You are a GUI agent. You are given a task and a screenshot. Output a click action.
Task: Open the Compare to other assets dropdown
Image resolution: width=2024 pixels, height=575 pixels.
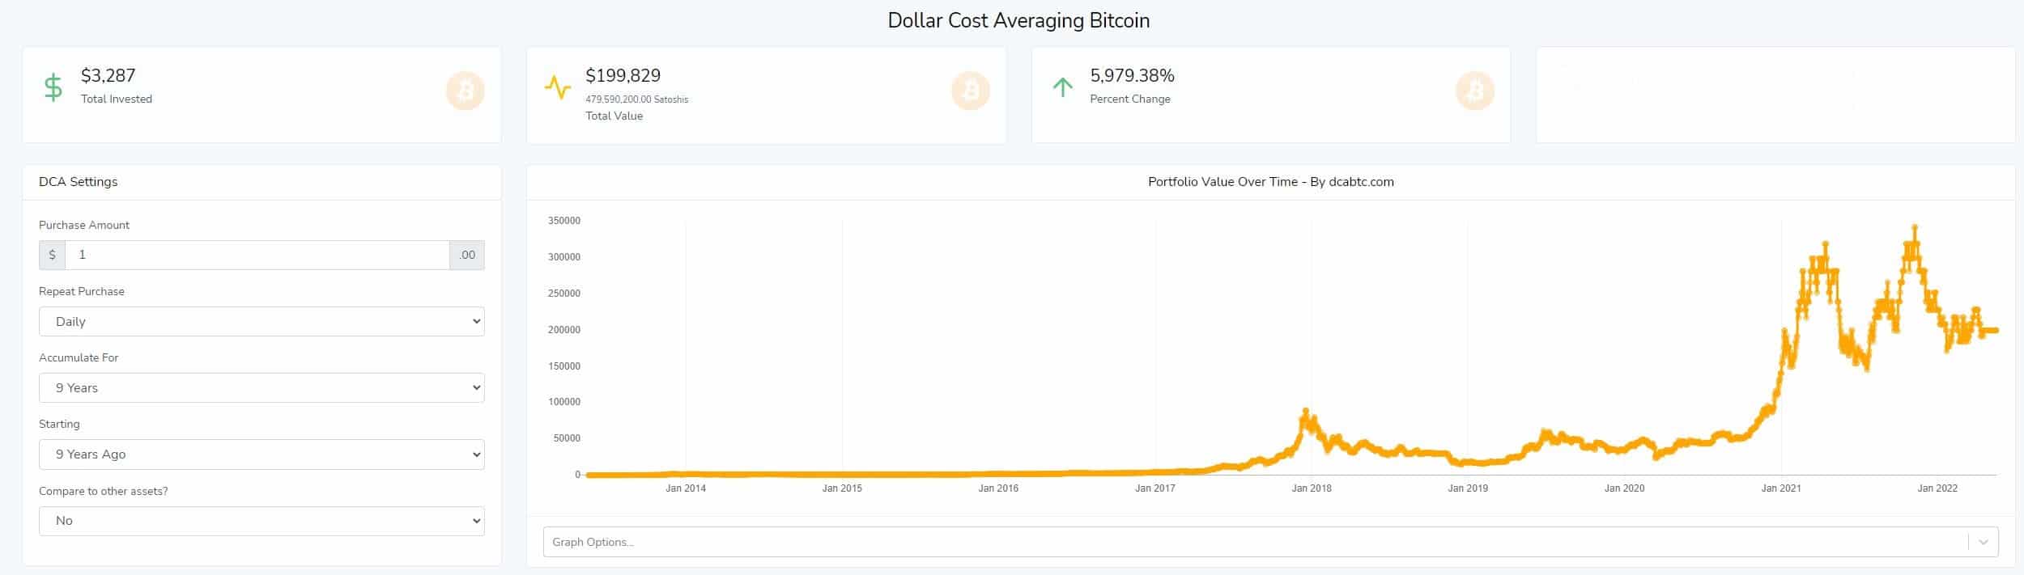tap(261, 520)
